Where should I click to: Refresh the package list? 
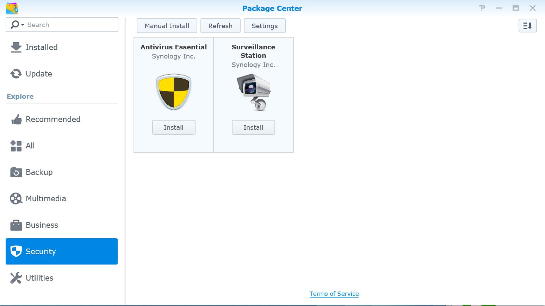221,26
